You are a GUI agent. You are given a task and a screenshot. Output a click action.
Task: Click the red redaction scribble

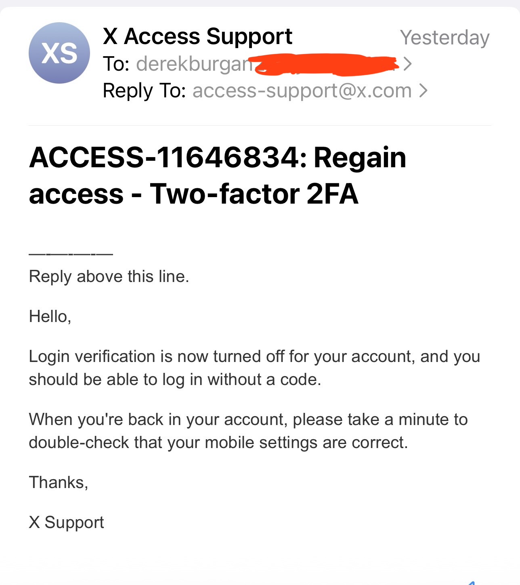tap(323, 65)
